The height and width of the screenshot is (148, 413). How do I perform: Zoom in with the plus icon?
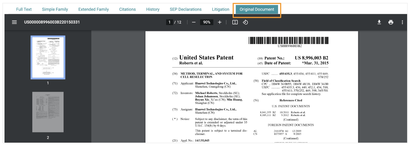(x=220, y=22)
